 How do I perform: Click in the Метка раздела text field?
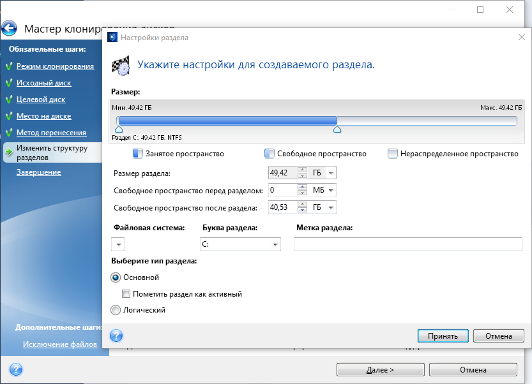point(407,244)
